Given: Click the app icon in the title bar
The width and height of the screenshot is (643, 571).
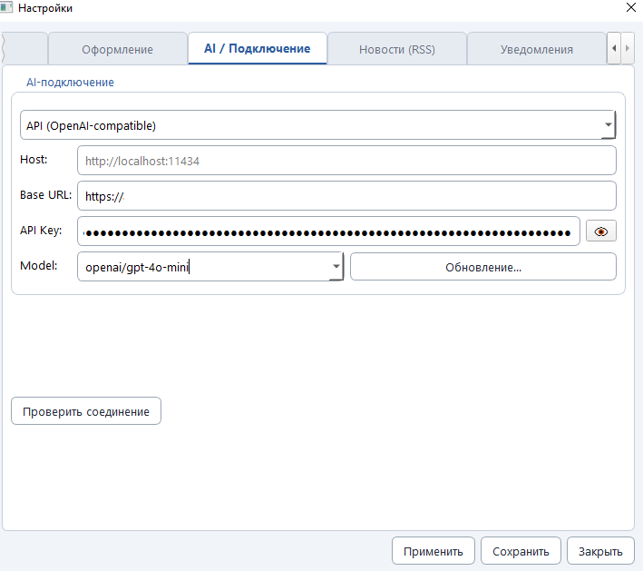Looking at the screenshot, I should tap(8, 8).
